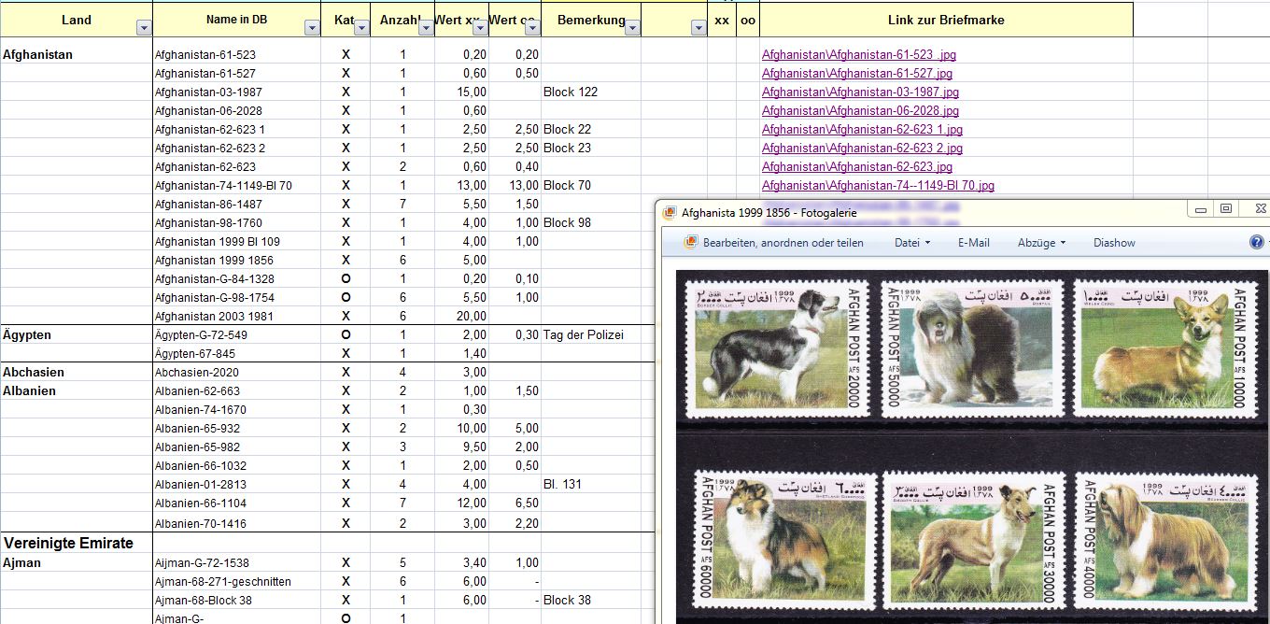
Task: Open the Afghanistan-03-1987.jpg hyperlink
Action: 859,92
